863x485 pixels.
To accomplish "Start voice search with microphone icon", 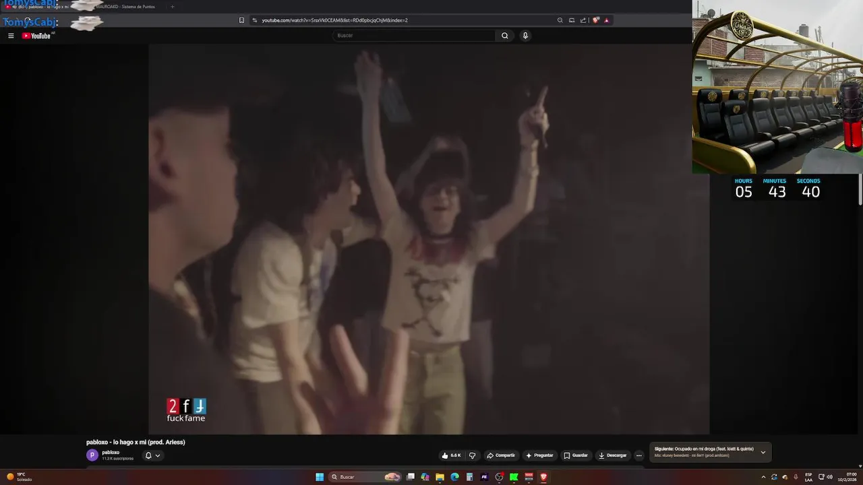I will [525, 36].
